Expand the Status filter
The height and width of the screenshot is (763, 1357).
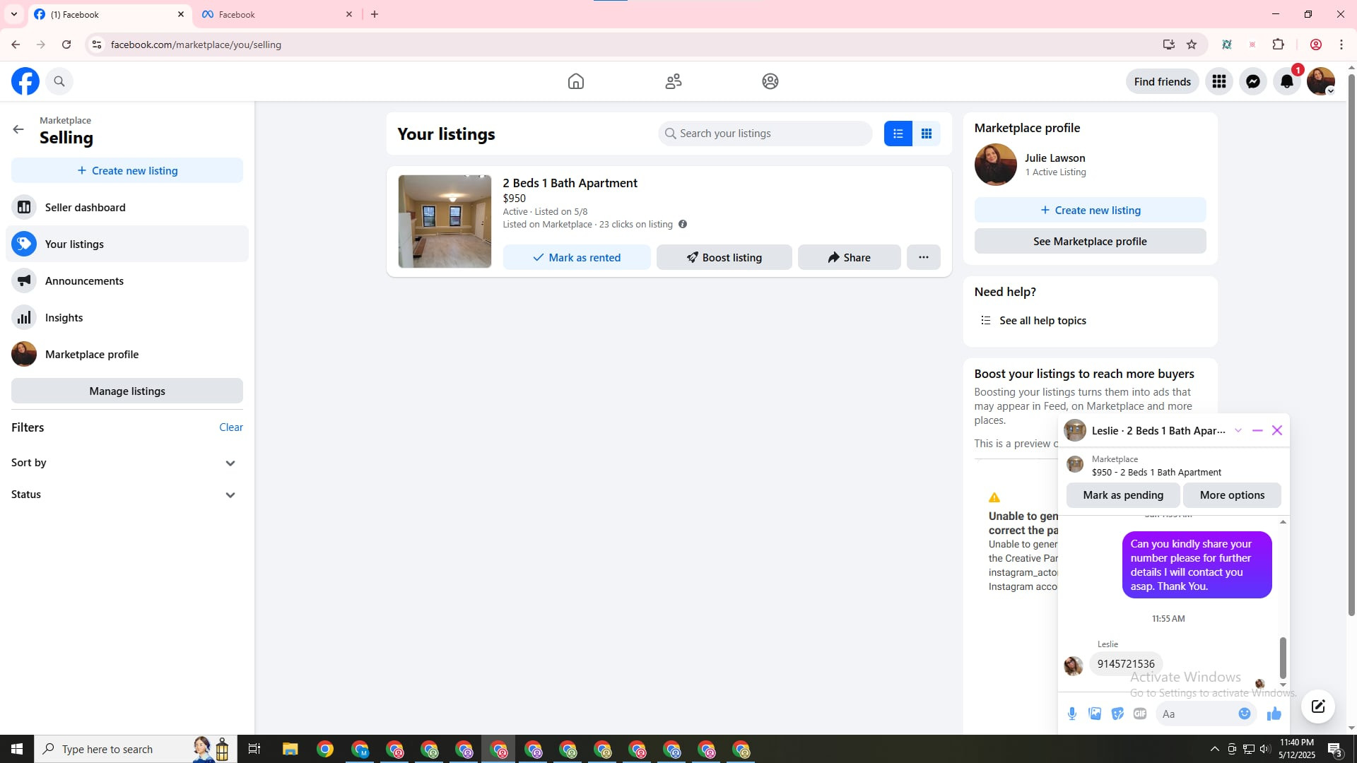[x=127, y=495]
